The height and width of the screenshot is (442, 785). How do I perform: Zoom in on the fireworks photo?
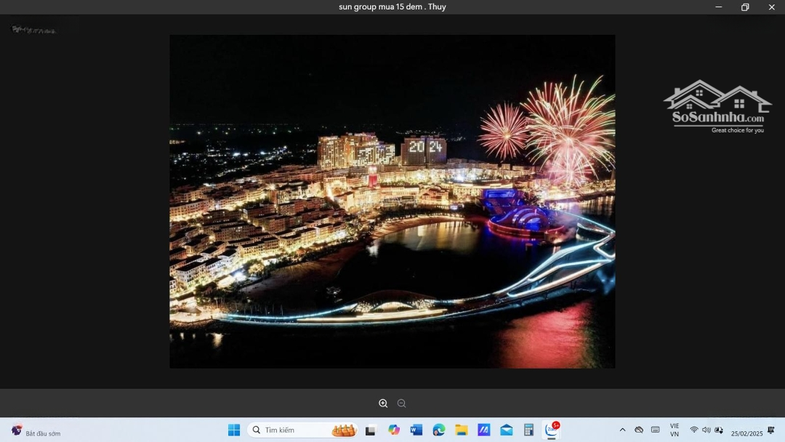[383, 403]
